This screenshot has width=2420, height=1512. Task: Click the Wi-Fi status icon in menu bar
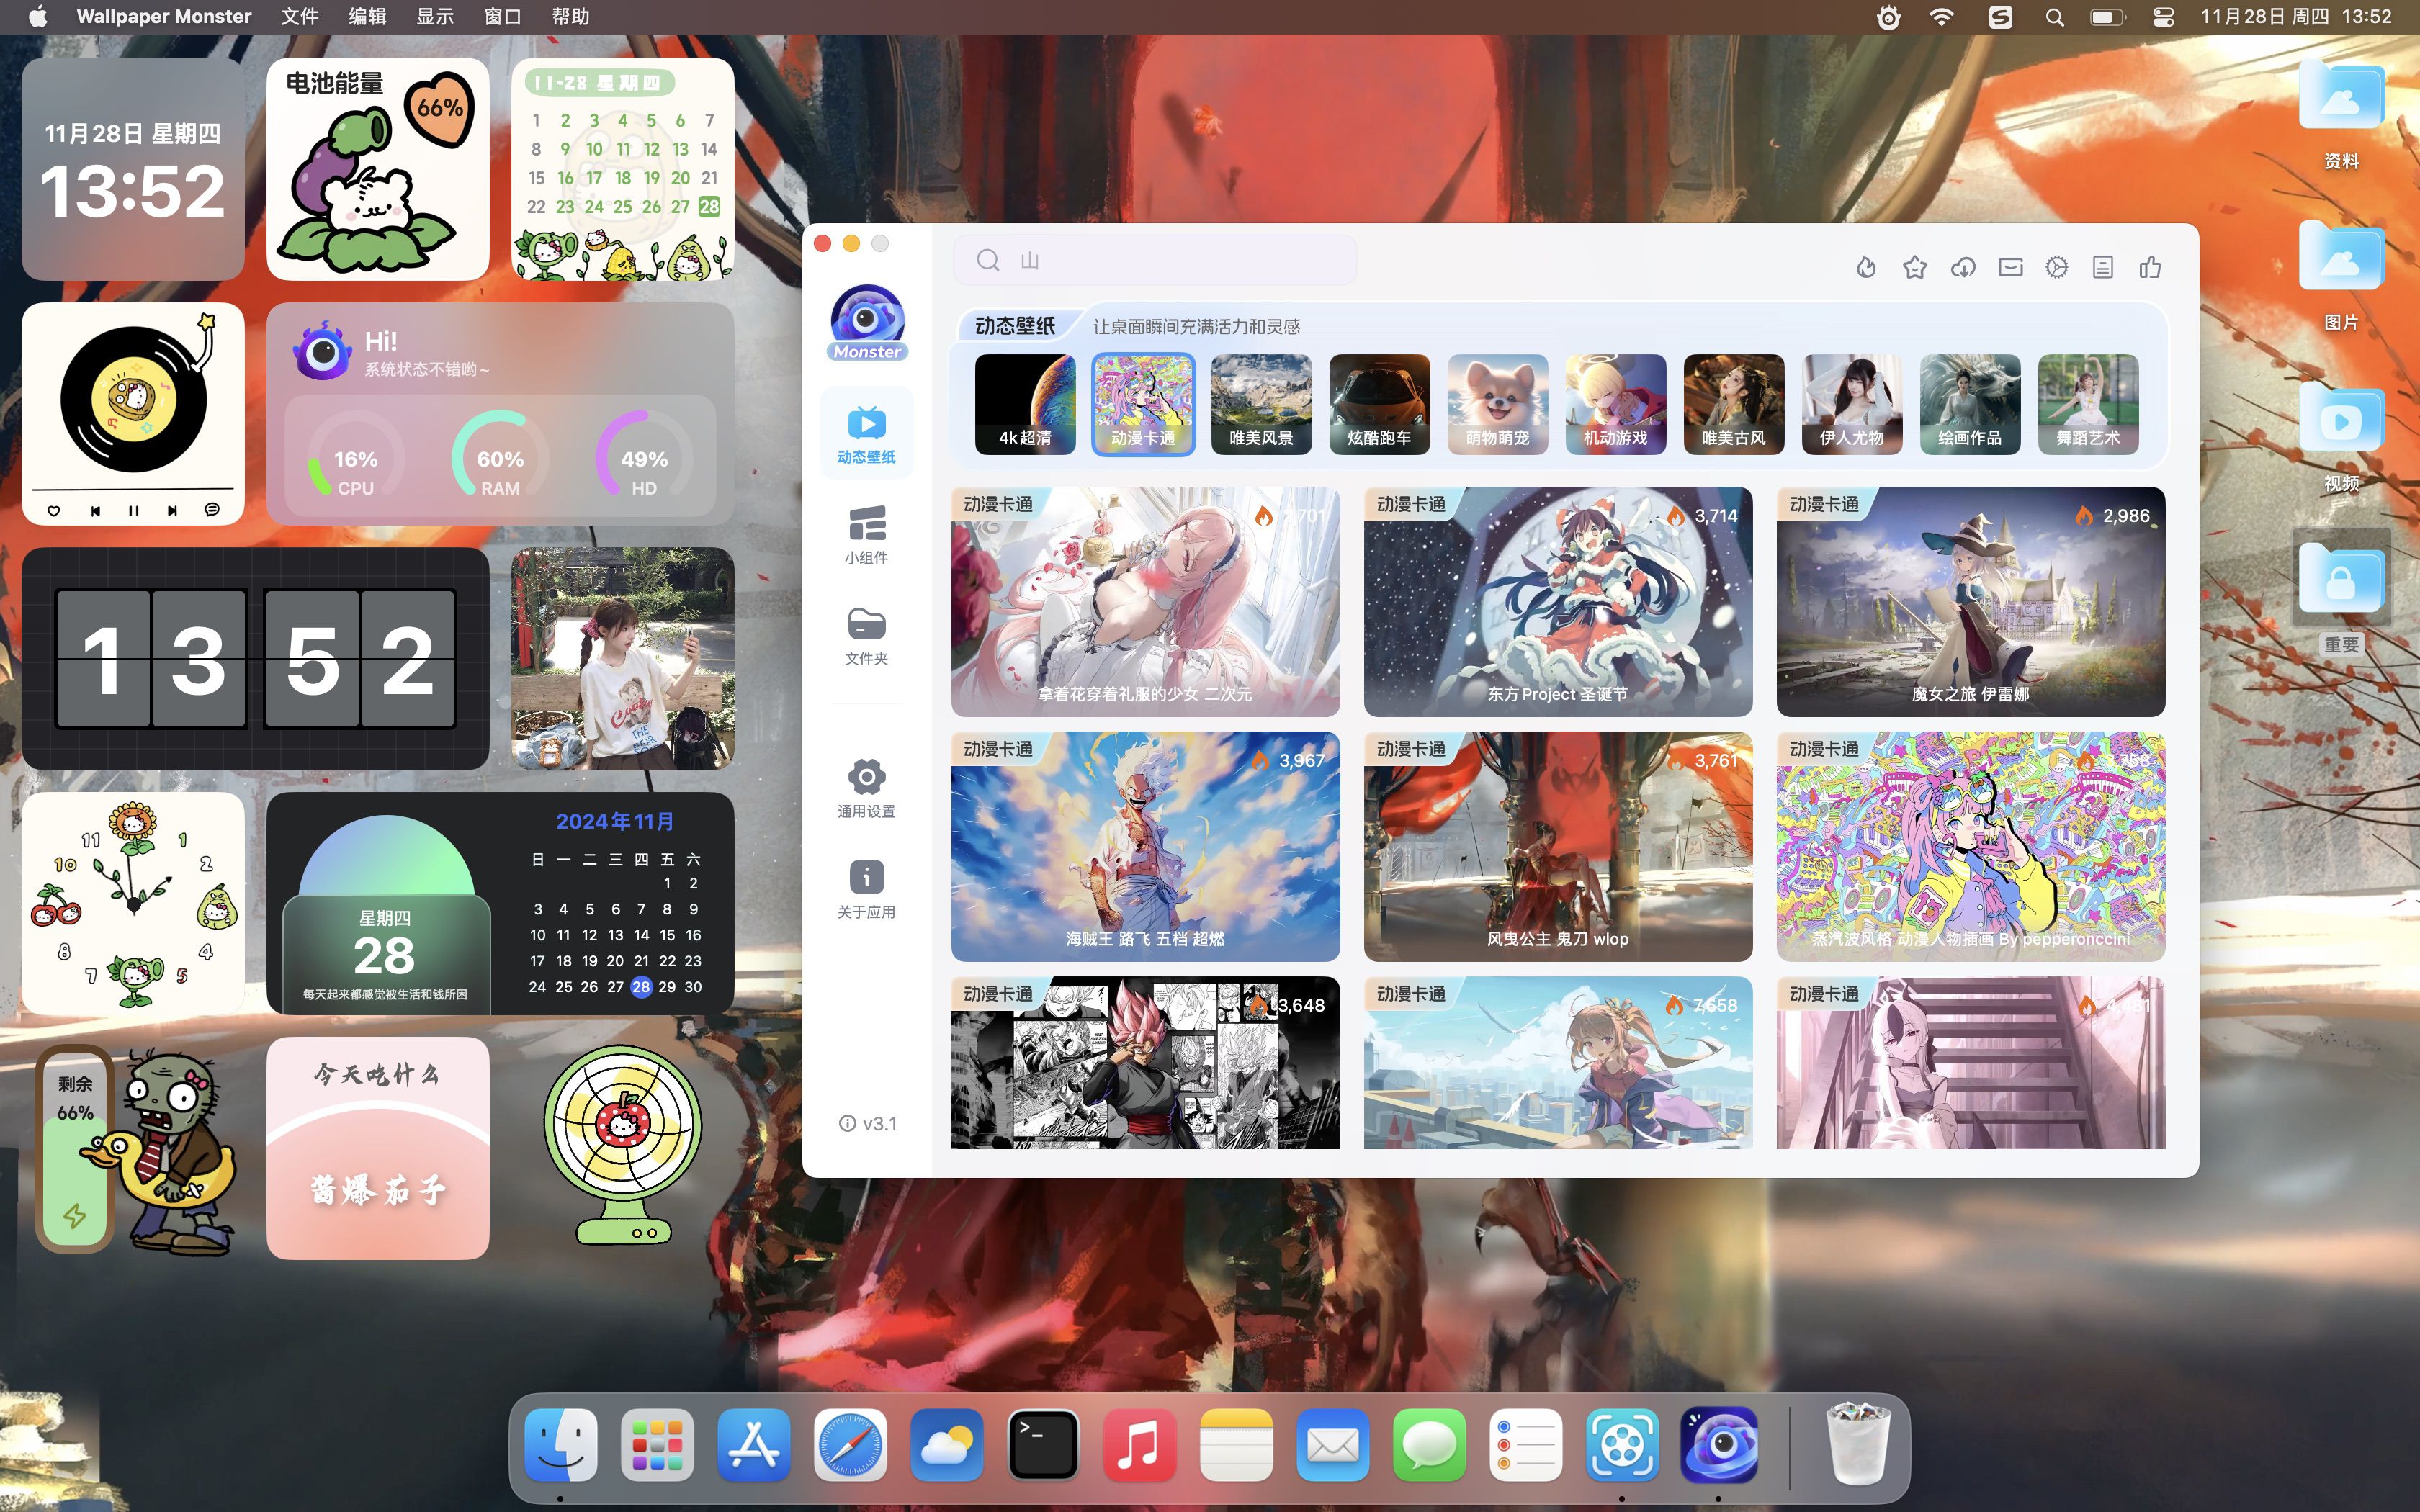(x=1941, y=16)
